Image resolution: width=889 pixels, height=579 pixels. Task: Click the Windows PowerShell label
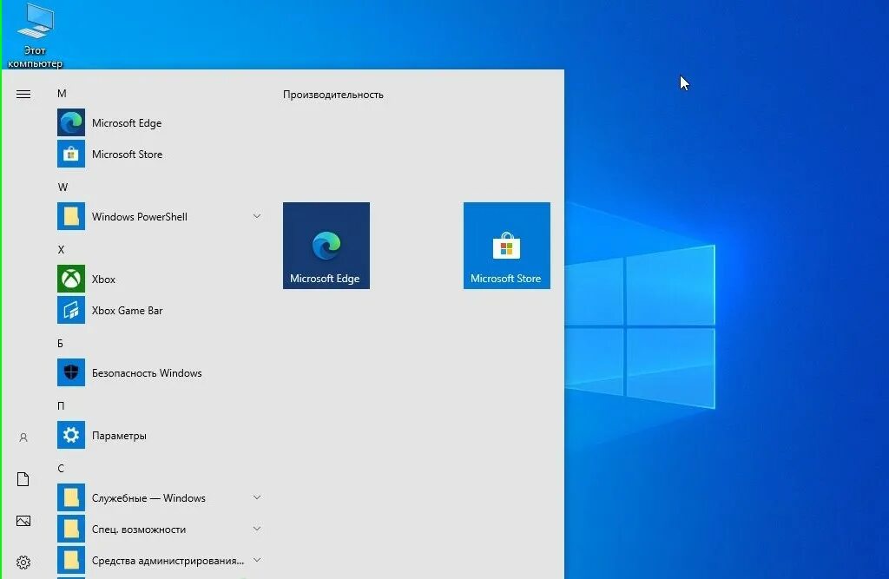pos(140,217)
